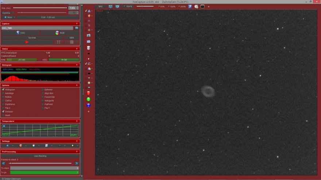Click the green sphere channel icon
Image resolution: width=321 pixels, height=180 pixels.
tap(89, 99)
